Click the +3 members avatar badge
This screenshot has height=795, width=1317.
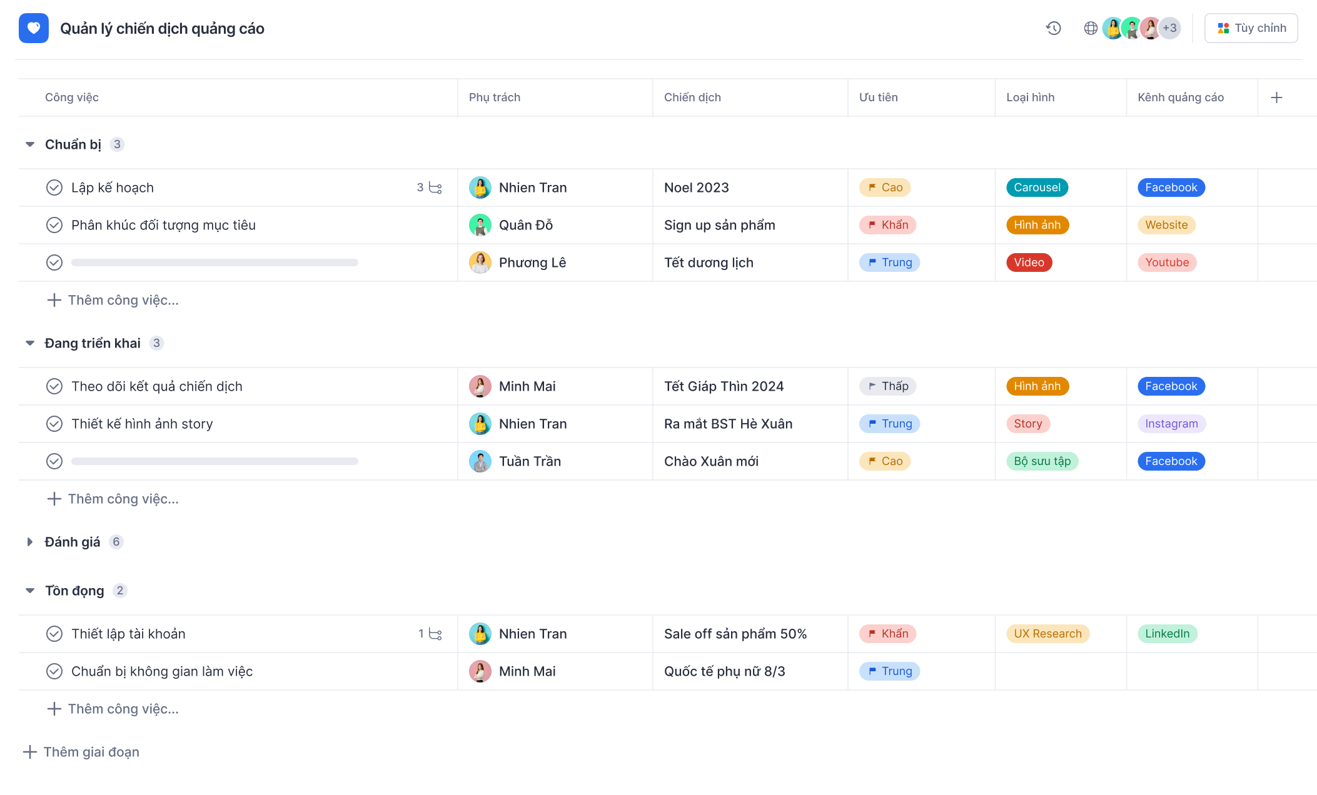tap(1169, 28)
